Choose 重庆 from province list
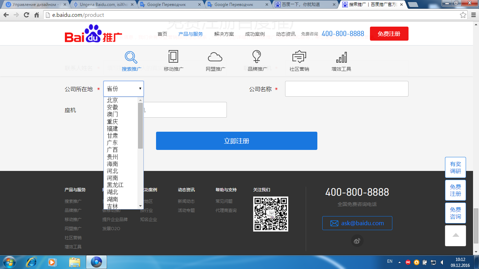This screenshot has width=479, height=269. coord(113,122)
